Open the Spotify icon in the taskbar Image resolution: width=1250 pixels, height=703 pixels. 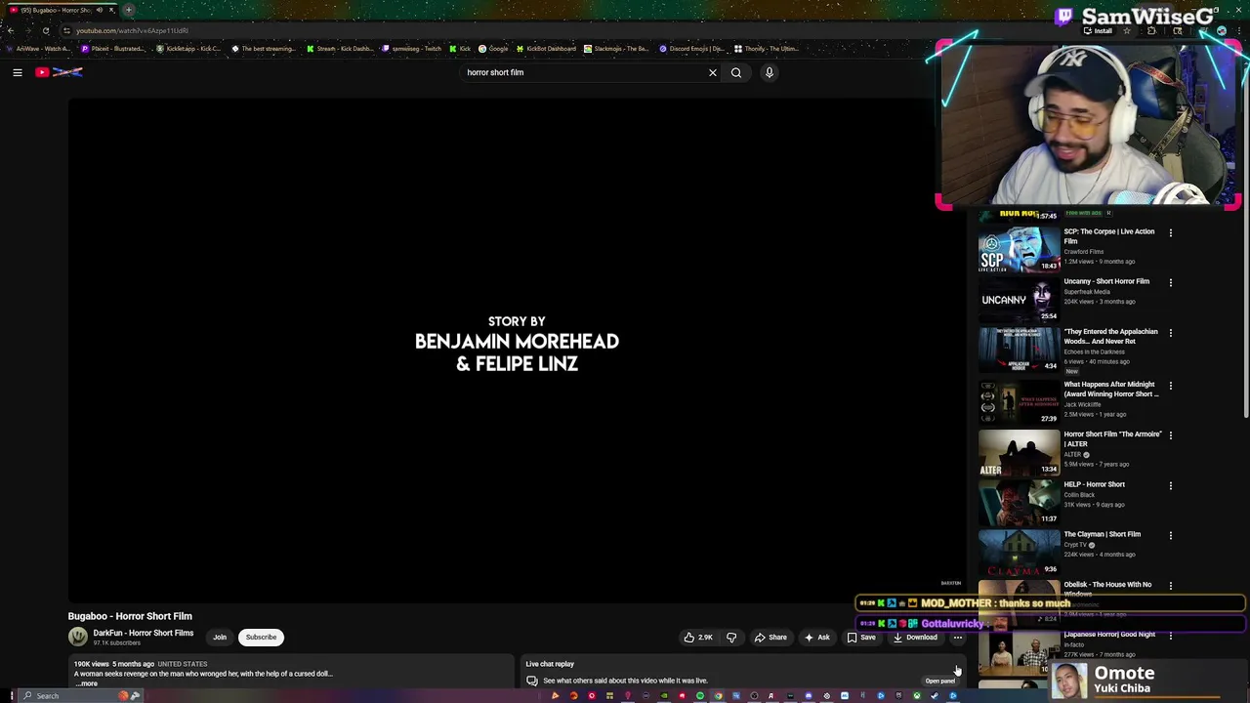click(700, 696)
